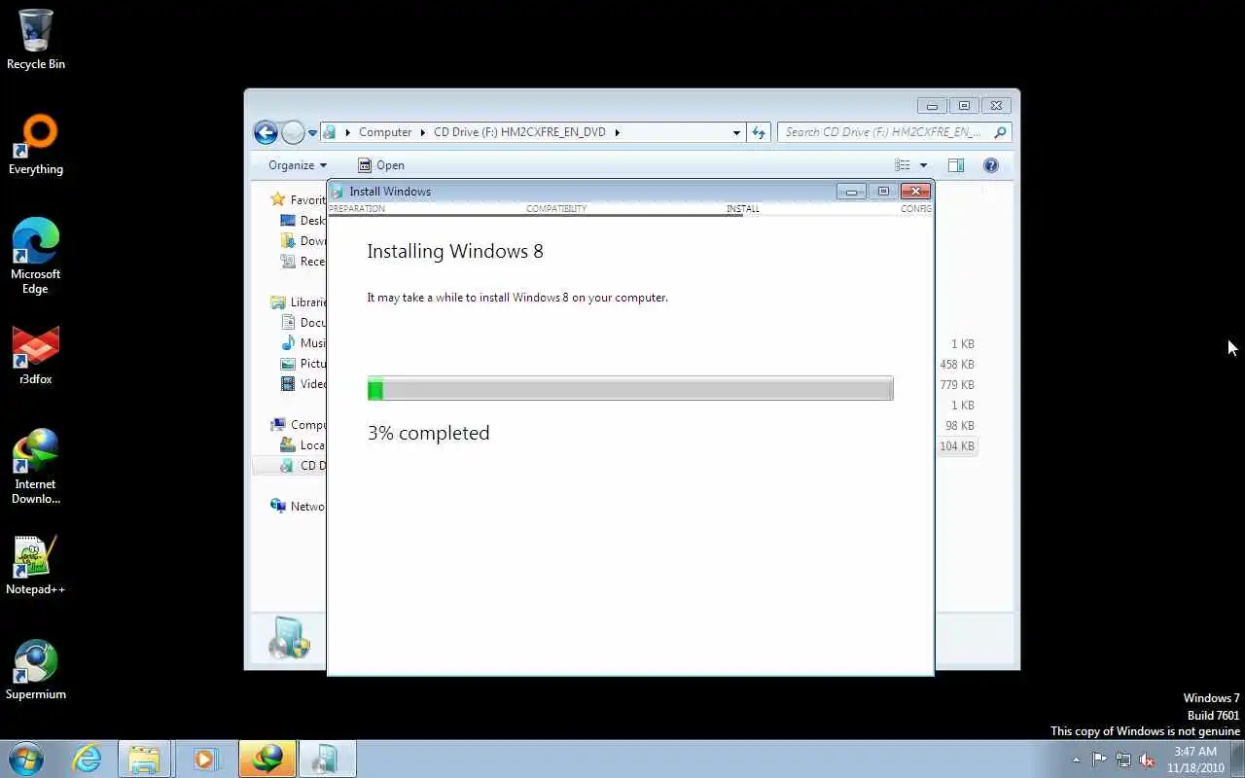
Task: Select the Install Windows taskbar button
Action: click(x=327, y=759)
